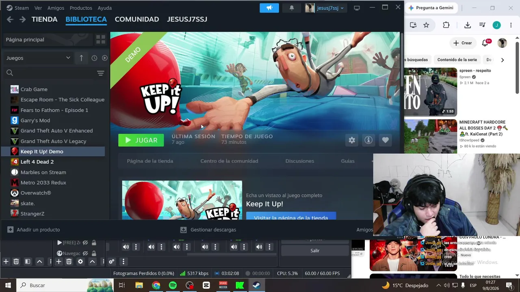The image size is (520, 292).
Task: Show game info for Keep It Up! Demo
Action: pos(368,140)
